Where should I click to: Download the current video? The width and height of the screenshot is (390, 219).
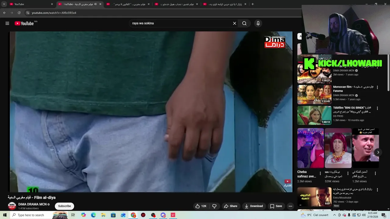click(x=254, y=206)
